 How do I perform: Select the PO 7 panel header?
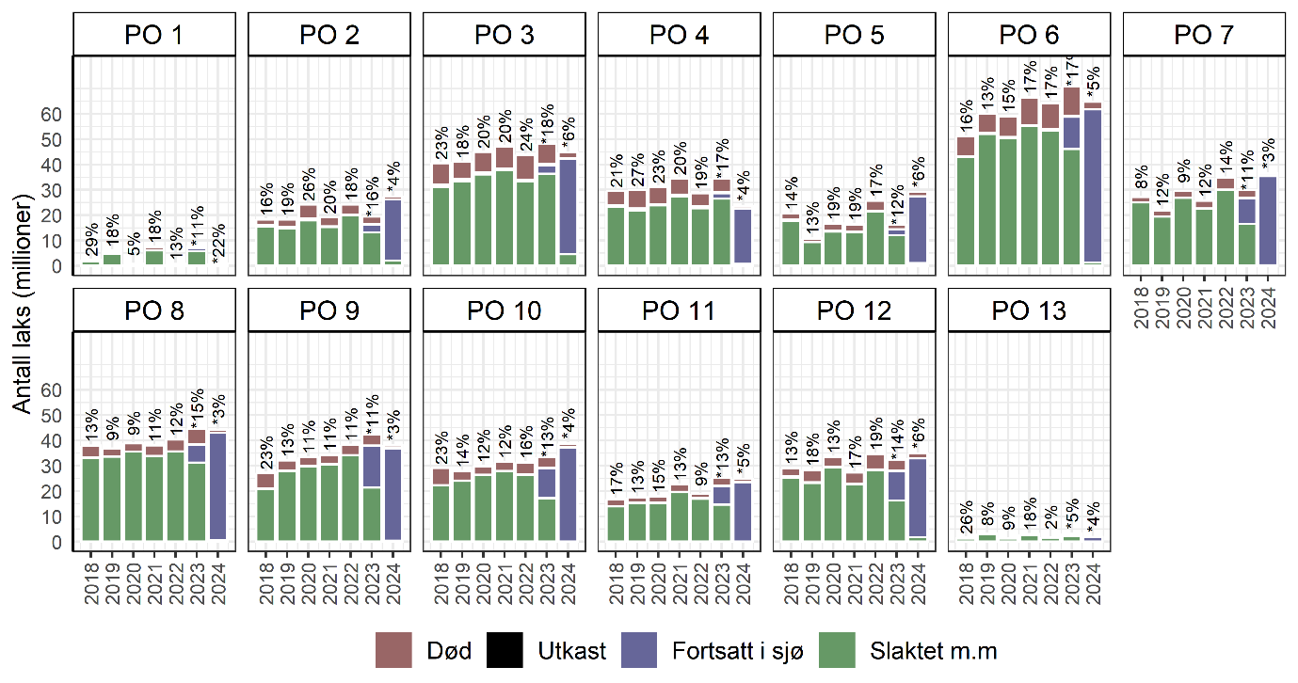1204,36
